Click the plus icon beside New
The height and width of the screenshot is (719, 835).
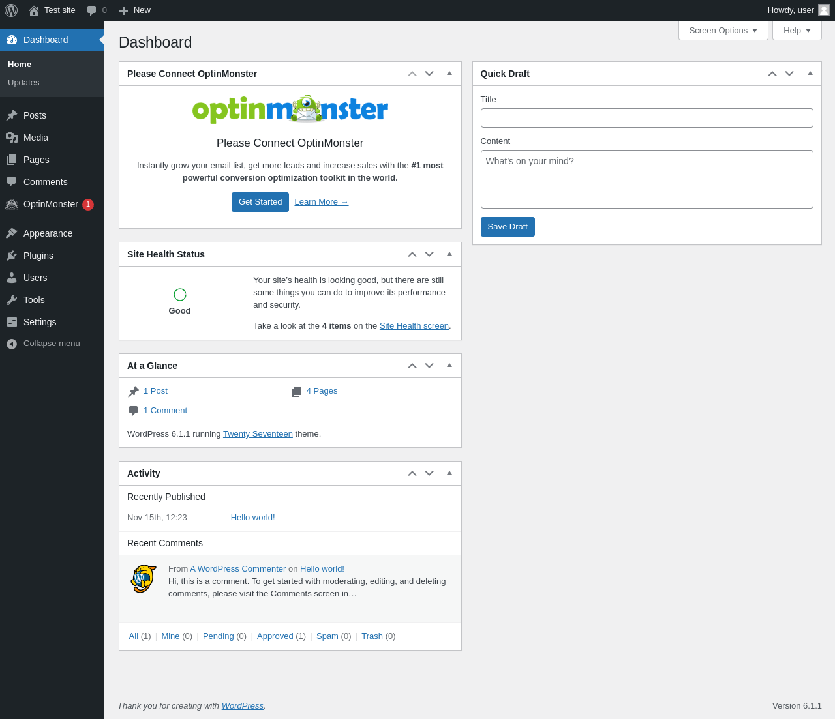(123, 10)
